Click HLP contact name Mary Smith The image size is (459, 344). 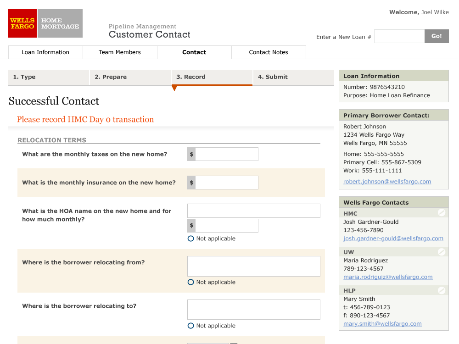click(x=359, y=299)
